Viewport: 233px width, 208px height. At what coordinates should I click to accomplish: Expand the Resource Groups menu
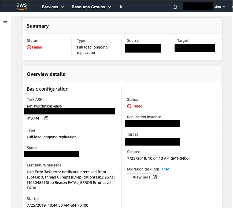click(x=91, y=7)
